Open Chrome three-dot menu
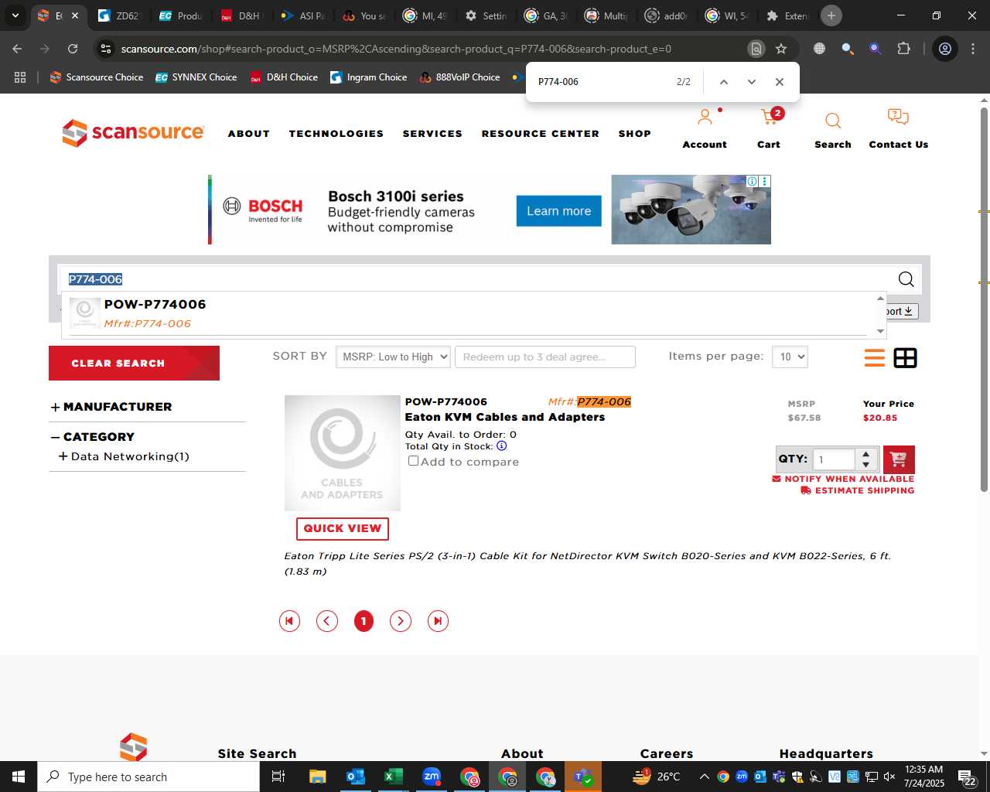This screenshot has width=990, height=792. coord(972,49)
